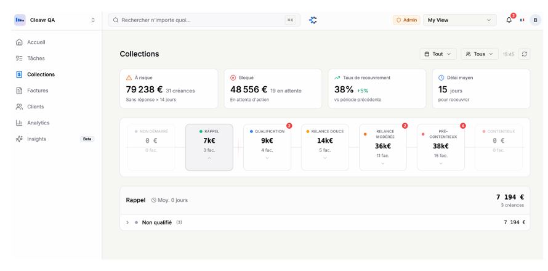Open the notifications bell
The height and width of the screenshot is (271, 548).
[x=510, y=20]
